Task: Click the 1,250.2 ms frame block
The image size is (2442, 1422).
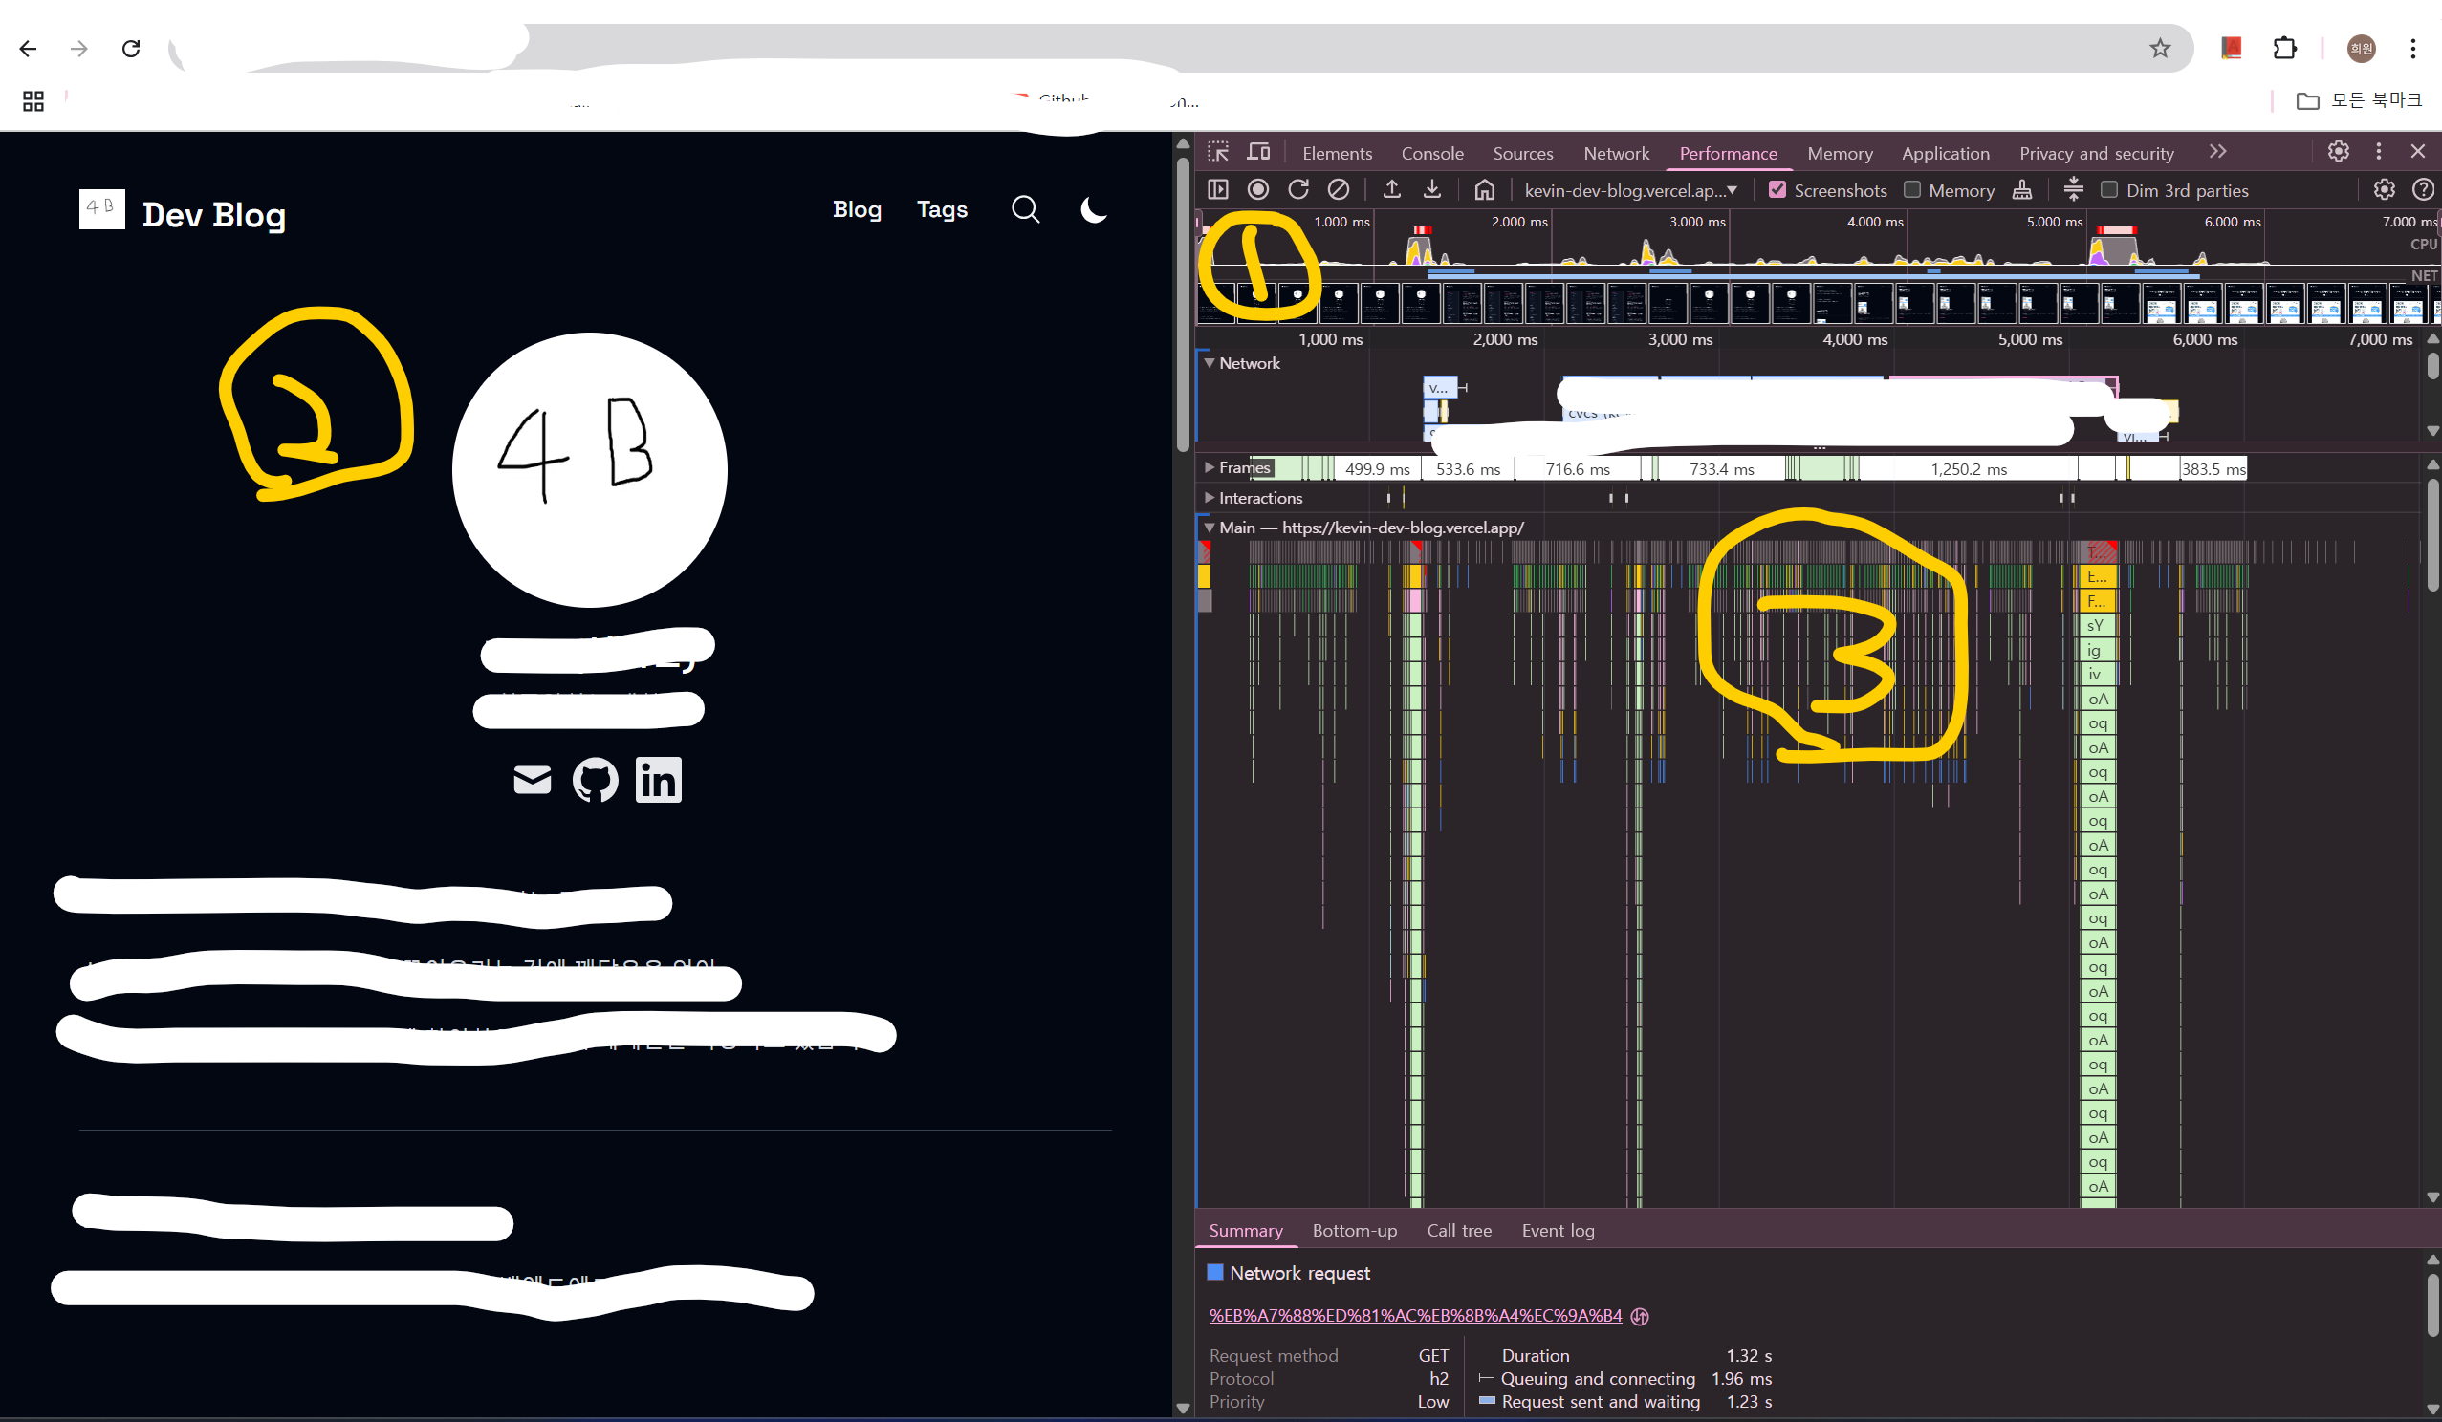Action: [1967, 470]
